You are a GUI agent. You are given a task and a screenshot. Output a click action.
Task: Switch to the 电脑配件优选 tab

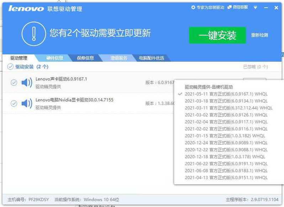[151, 58]
